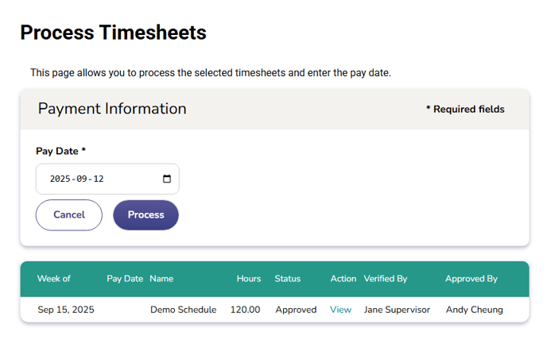The height and width of the screenshot is (340, 547).
Task: Select the month 09 in Pay Date field
Action: tap(82, 179)
